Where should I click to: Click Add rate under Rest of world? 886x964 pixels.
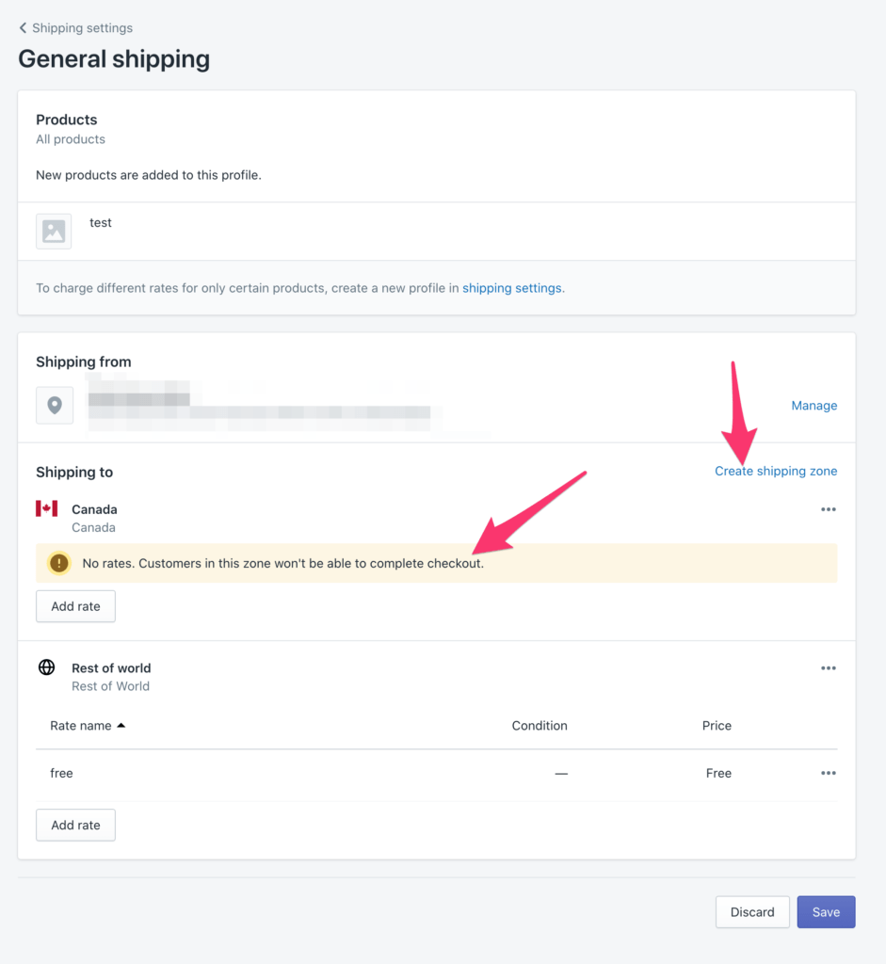tap(75, 825)
